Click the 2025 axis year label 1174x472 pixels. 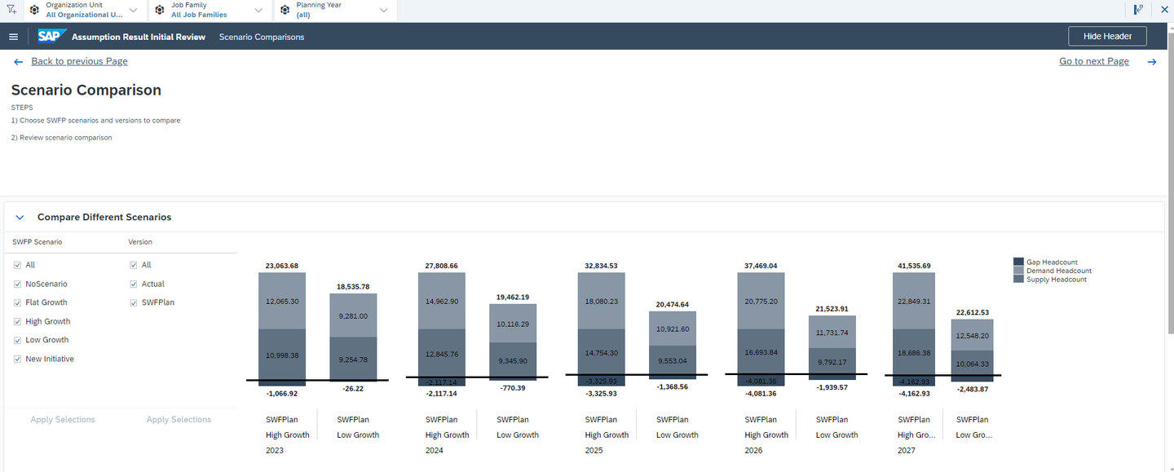pyautogui.click(x=594, y=450)
